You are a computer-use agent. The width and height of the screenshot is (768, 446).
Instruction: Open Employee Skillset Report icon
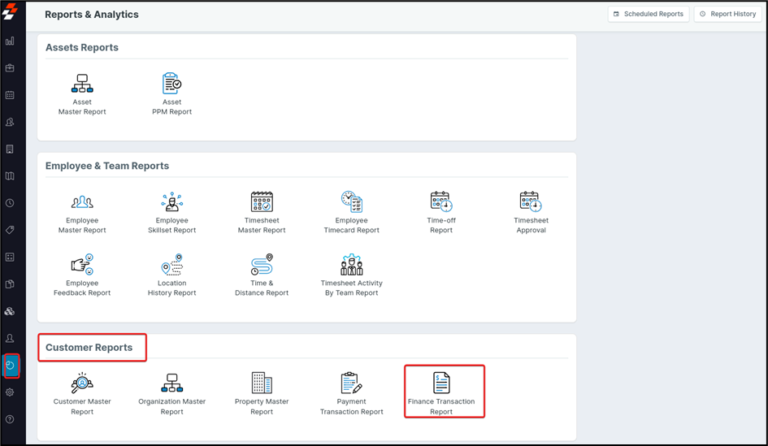pyautogui.click(x=172, y=201)
